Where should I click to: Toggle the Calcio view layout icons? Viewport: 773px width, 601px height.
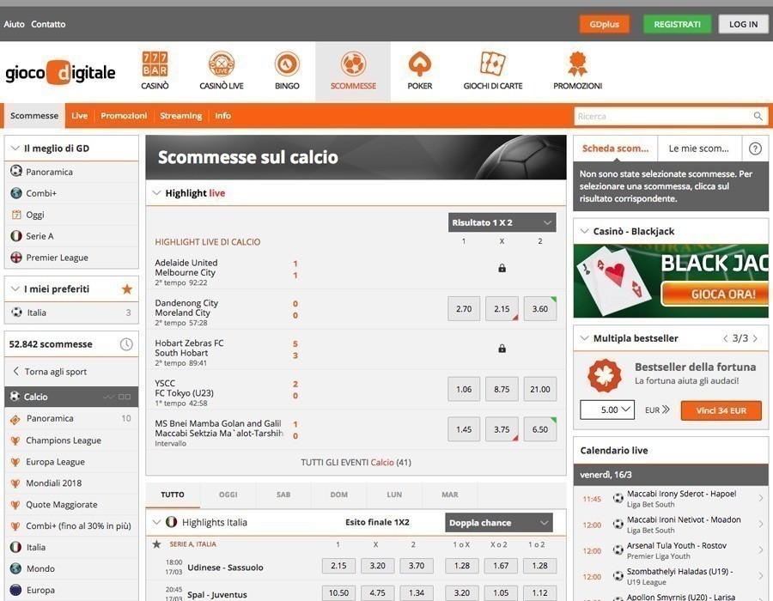click(117, 397)
